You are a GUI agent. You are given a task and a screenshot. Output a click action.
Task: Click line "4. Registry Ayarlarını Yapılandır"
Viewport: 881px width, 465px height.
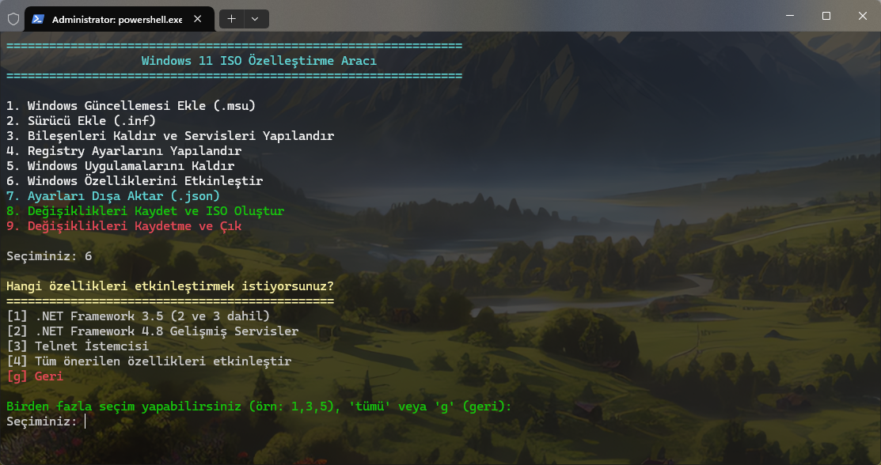[124, 151]
